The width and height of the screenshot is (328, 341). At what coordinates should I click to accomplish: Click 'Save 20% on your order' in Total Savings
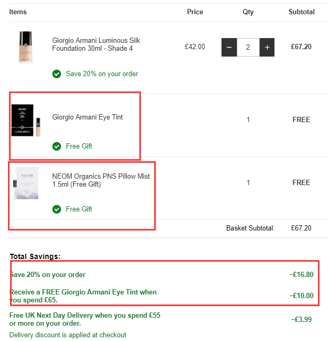click(x=48, y=275)
